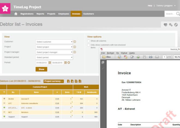Click the Search input field

(x=170, y=14)
